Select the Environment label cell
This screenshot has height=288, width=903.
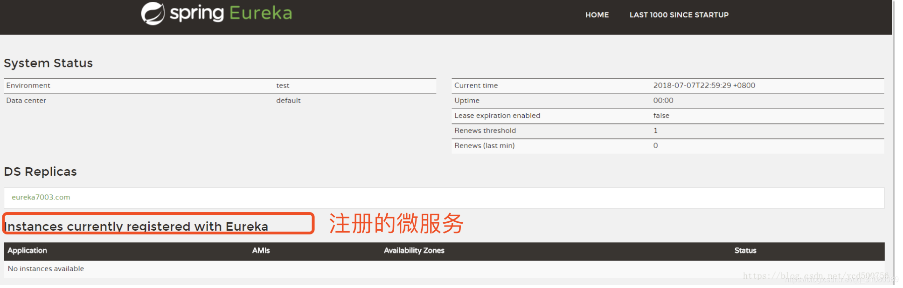pos(28,85)
